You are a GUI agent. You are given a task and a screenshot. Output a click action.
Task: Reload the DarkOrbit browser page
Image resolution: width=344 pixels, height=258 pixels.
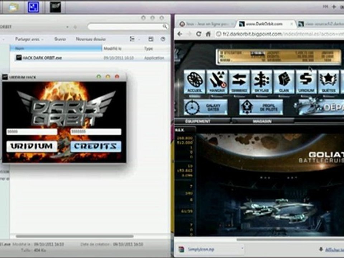(x=199, y=34)
